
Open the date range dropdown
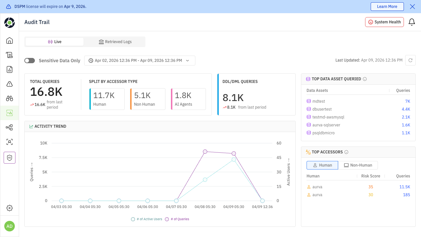(140, 61)
